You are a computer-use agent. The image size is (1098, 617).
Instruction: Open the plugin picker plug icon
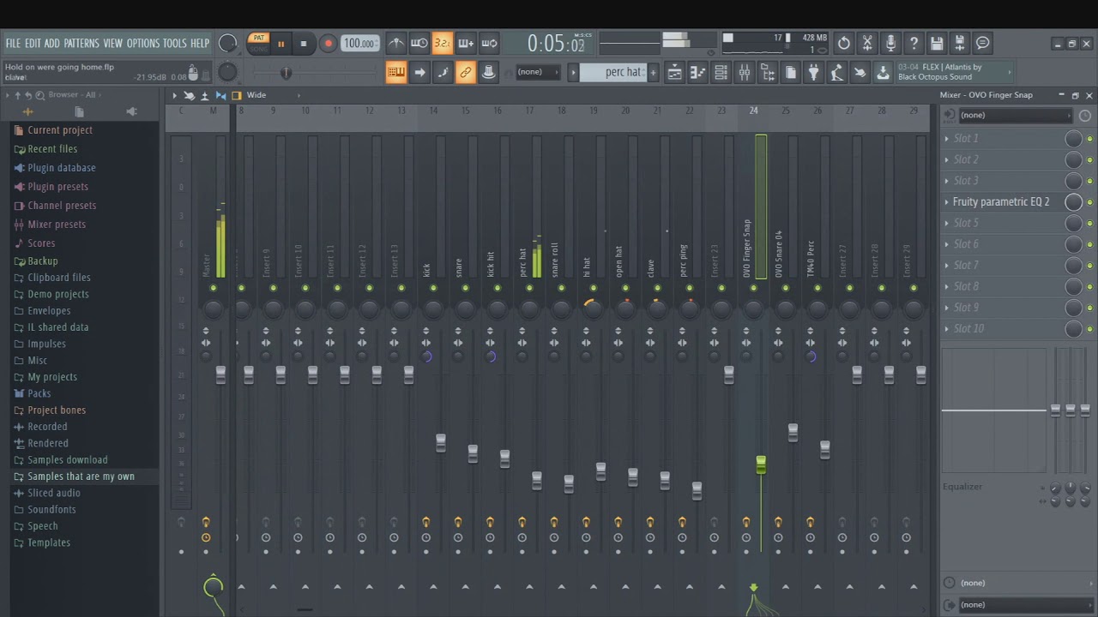pyautogui.click(x=813, y=73)
